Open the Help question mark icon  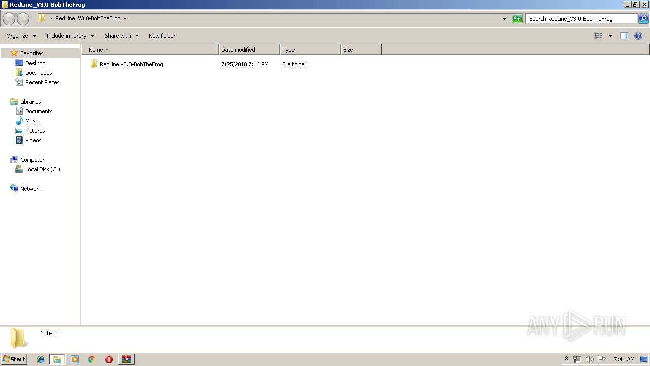[638, 36]
